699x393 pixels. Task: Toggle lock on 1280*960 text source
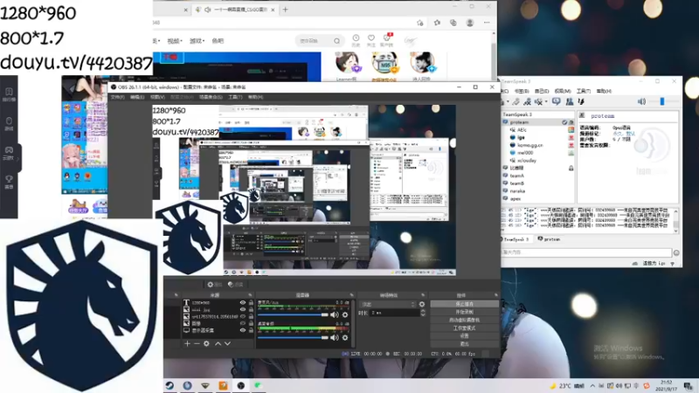tap(251, 302)
